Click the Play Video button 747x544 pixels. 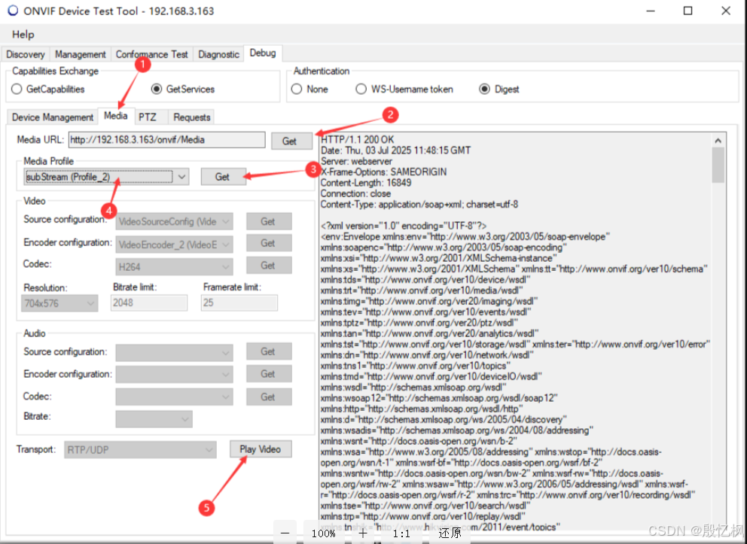click(x=261, y=449)
